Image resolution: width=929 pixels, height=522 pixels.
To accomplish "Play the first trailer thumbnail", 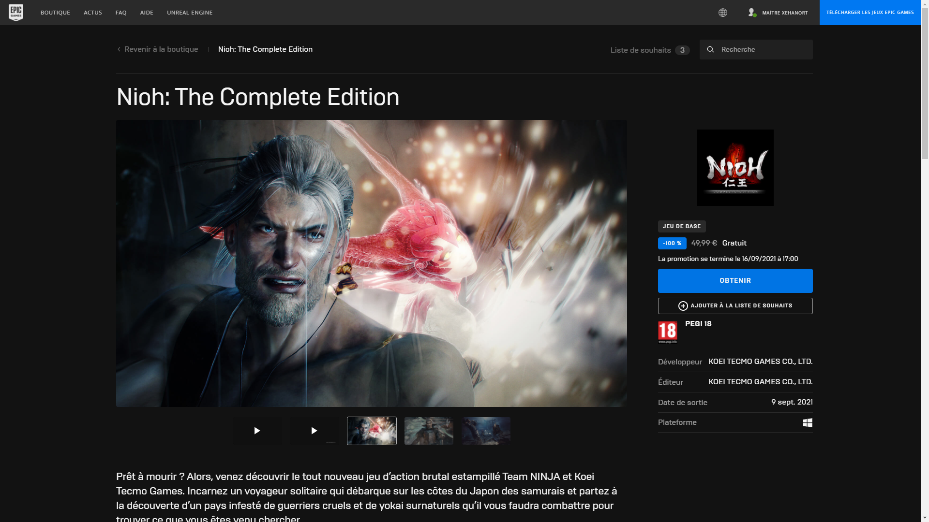I will point(257,431).
